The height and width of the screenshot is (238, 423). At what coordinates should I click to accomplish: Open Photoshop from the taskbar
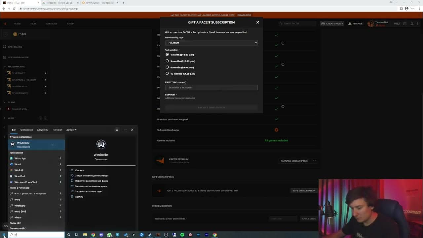point(198,235)
